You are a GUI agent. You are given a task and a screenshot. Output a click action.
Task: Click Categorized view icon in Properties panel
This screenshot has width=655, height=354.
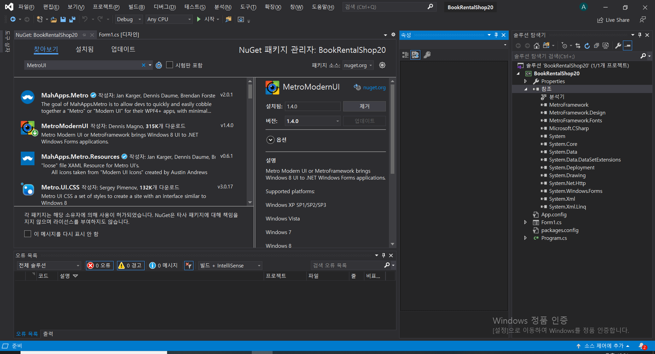coord(405,55)
